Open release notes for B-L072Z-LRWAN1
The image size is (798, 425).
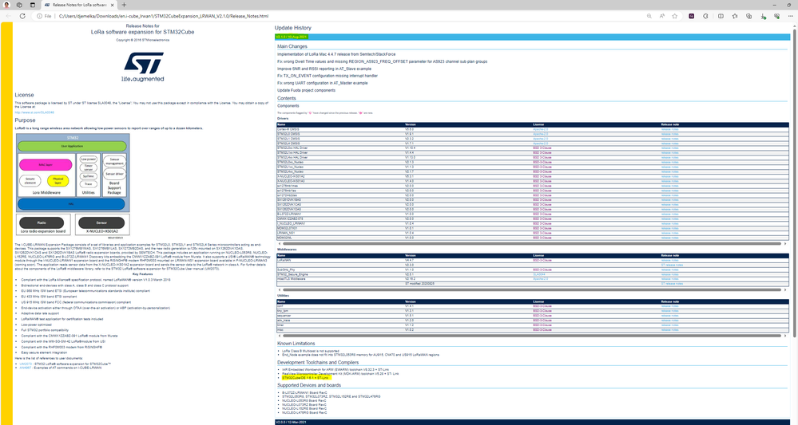point(669,214)
